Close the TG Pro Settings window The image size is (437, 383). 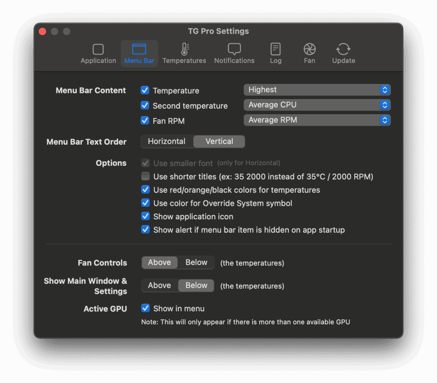tap(43, 32)
